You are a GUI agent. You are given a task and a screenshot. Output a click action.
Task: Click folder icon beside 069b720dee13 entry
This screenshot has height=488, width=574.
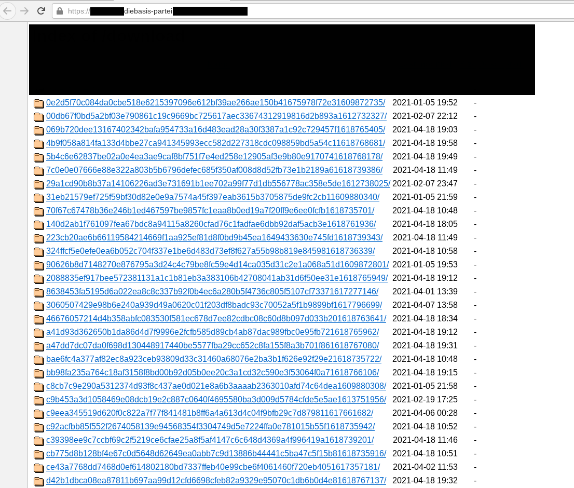coord(39,130)
